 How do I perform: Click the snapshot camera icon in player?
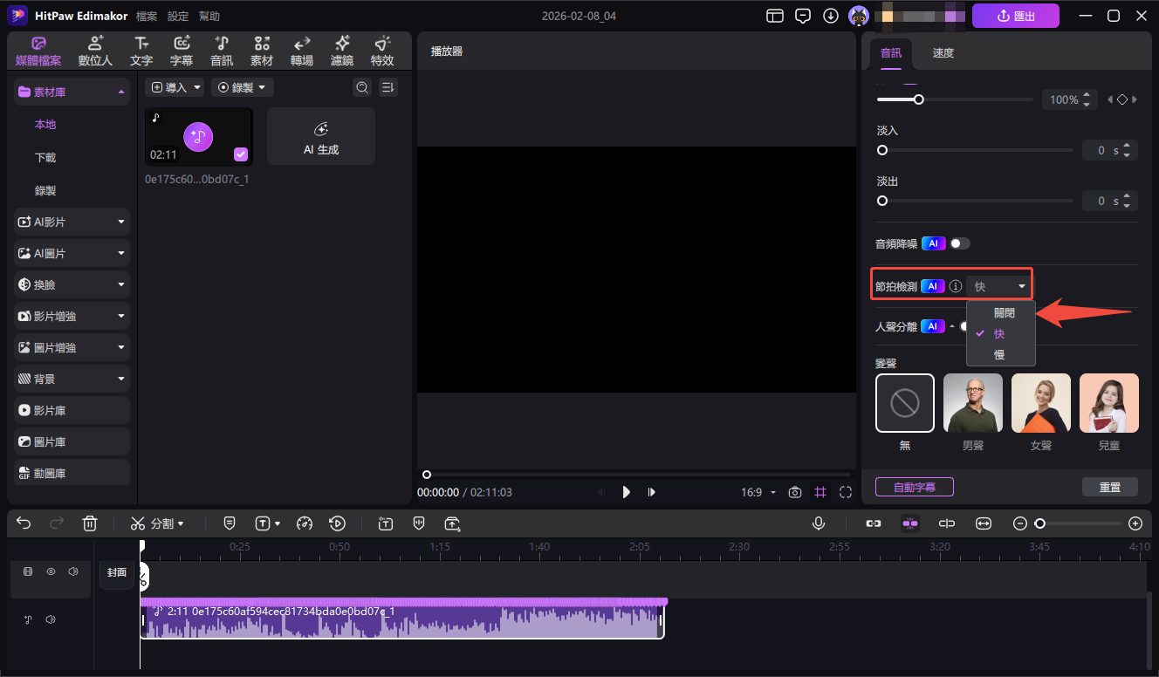point(795,492)
